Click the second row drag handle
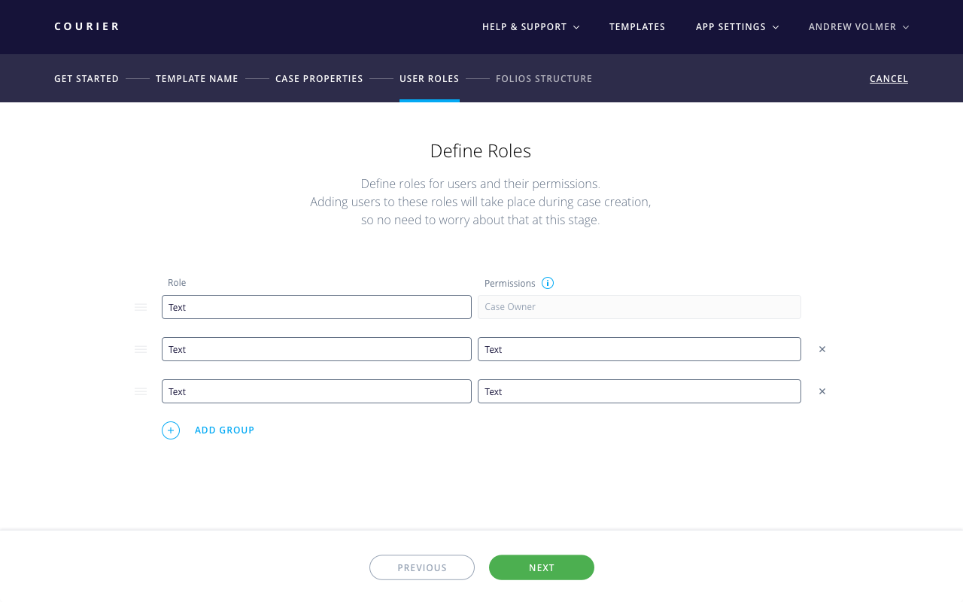 [141, 349]
